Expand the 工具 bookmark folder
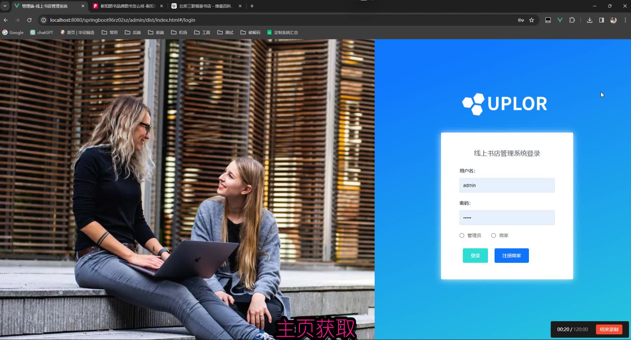Viewport: 631px width, 340px height. click(202, 32)
